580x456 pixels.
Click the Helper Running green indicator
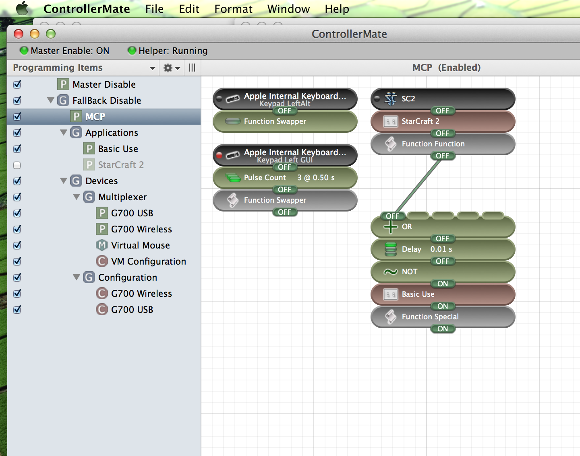pos(132,50)
